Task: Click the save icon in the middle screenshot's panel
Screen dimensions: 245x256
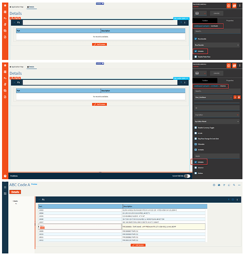Action: [234, 66]
